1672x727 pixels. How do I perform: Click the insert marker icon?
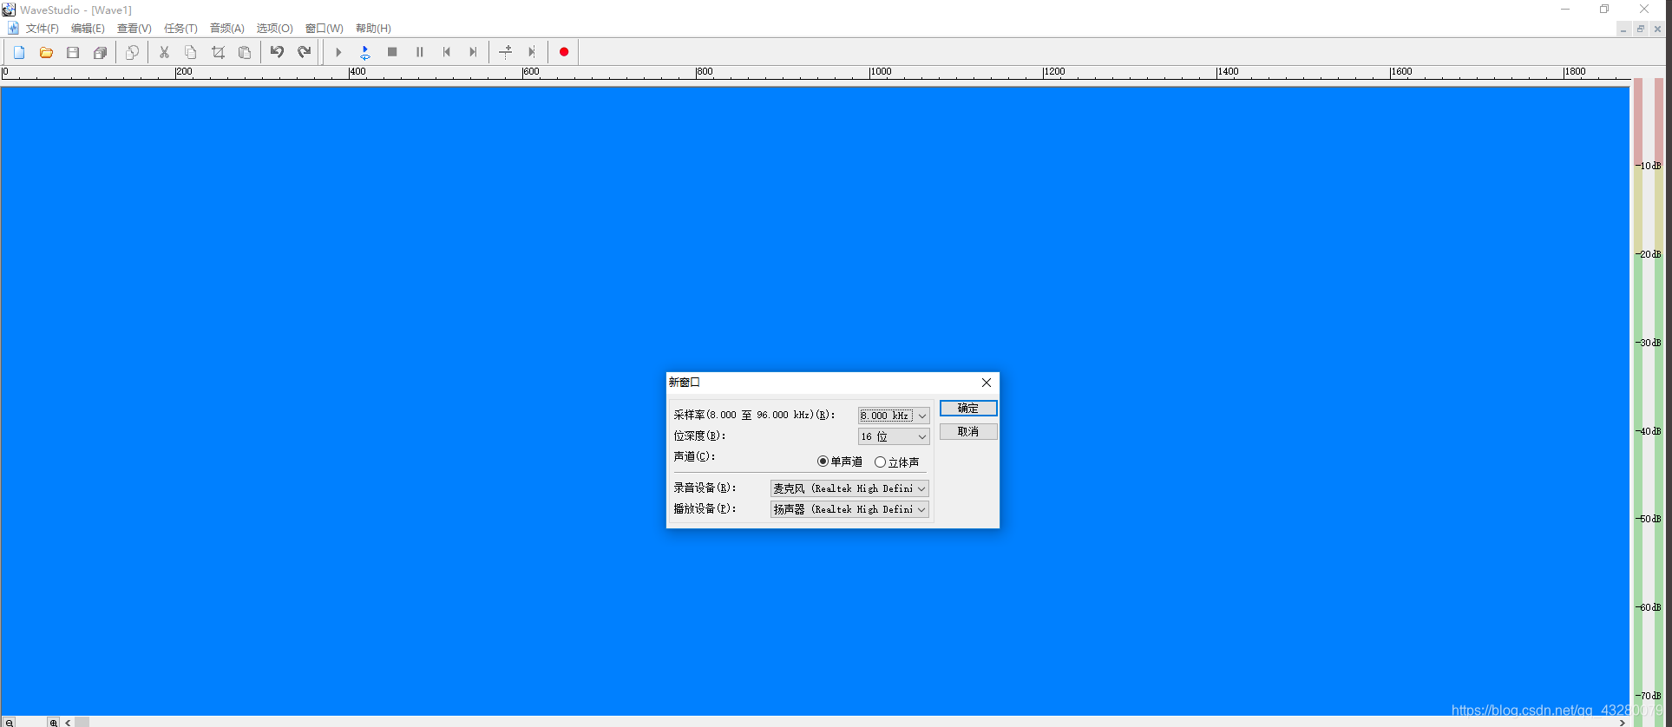pos(505,52)
